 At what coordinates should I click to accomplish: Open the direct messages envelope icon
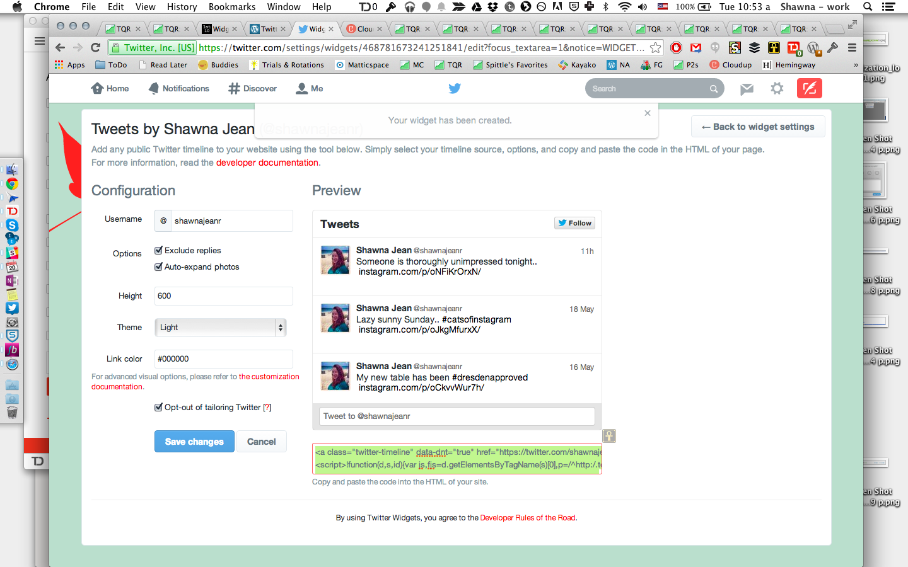[x=747, y=89]
